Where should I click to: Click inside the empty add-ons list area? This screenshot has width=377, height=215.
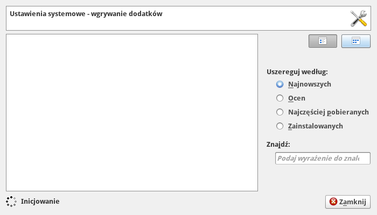132,112
